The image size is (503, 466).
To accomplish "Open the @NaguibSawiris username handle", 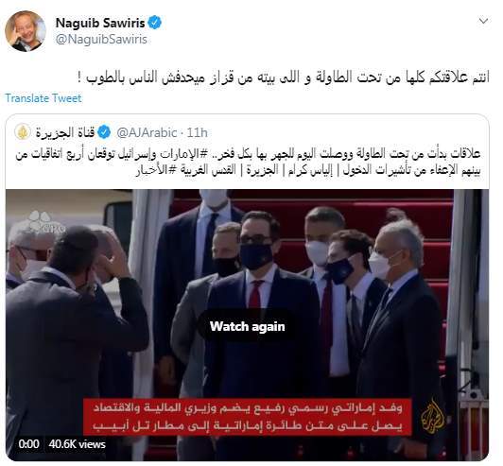I will 101,40.
